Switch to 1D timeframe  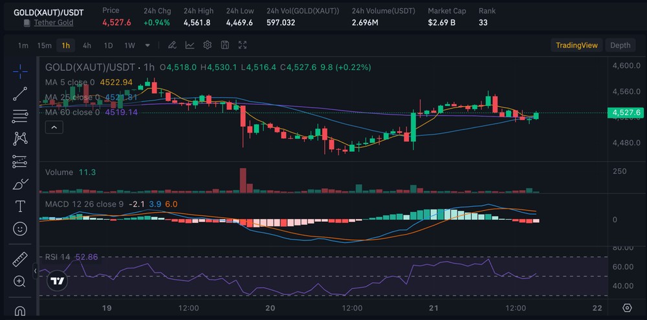click(x=108, y=45)
